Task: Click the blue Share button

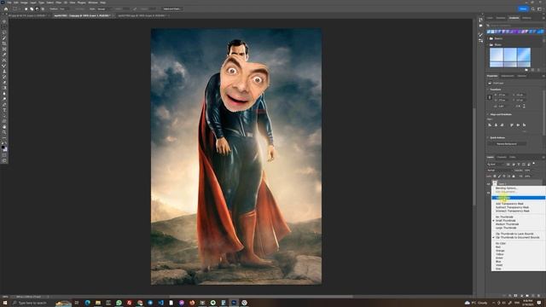Action: tap(523, 9)
